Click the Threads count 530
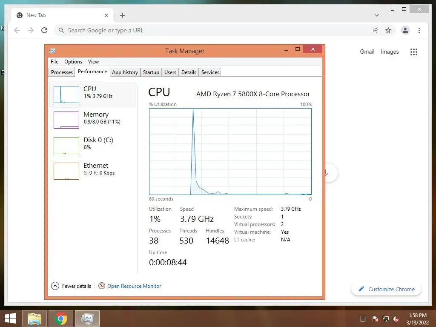 coord(186,241)
